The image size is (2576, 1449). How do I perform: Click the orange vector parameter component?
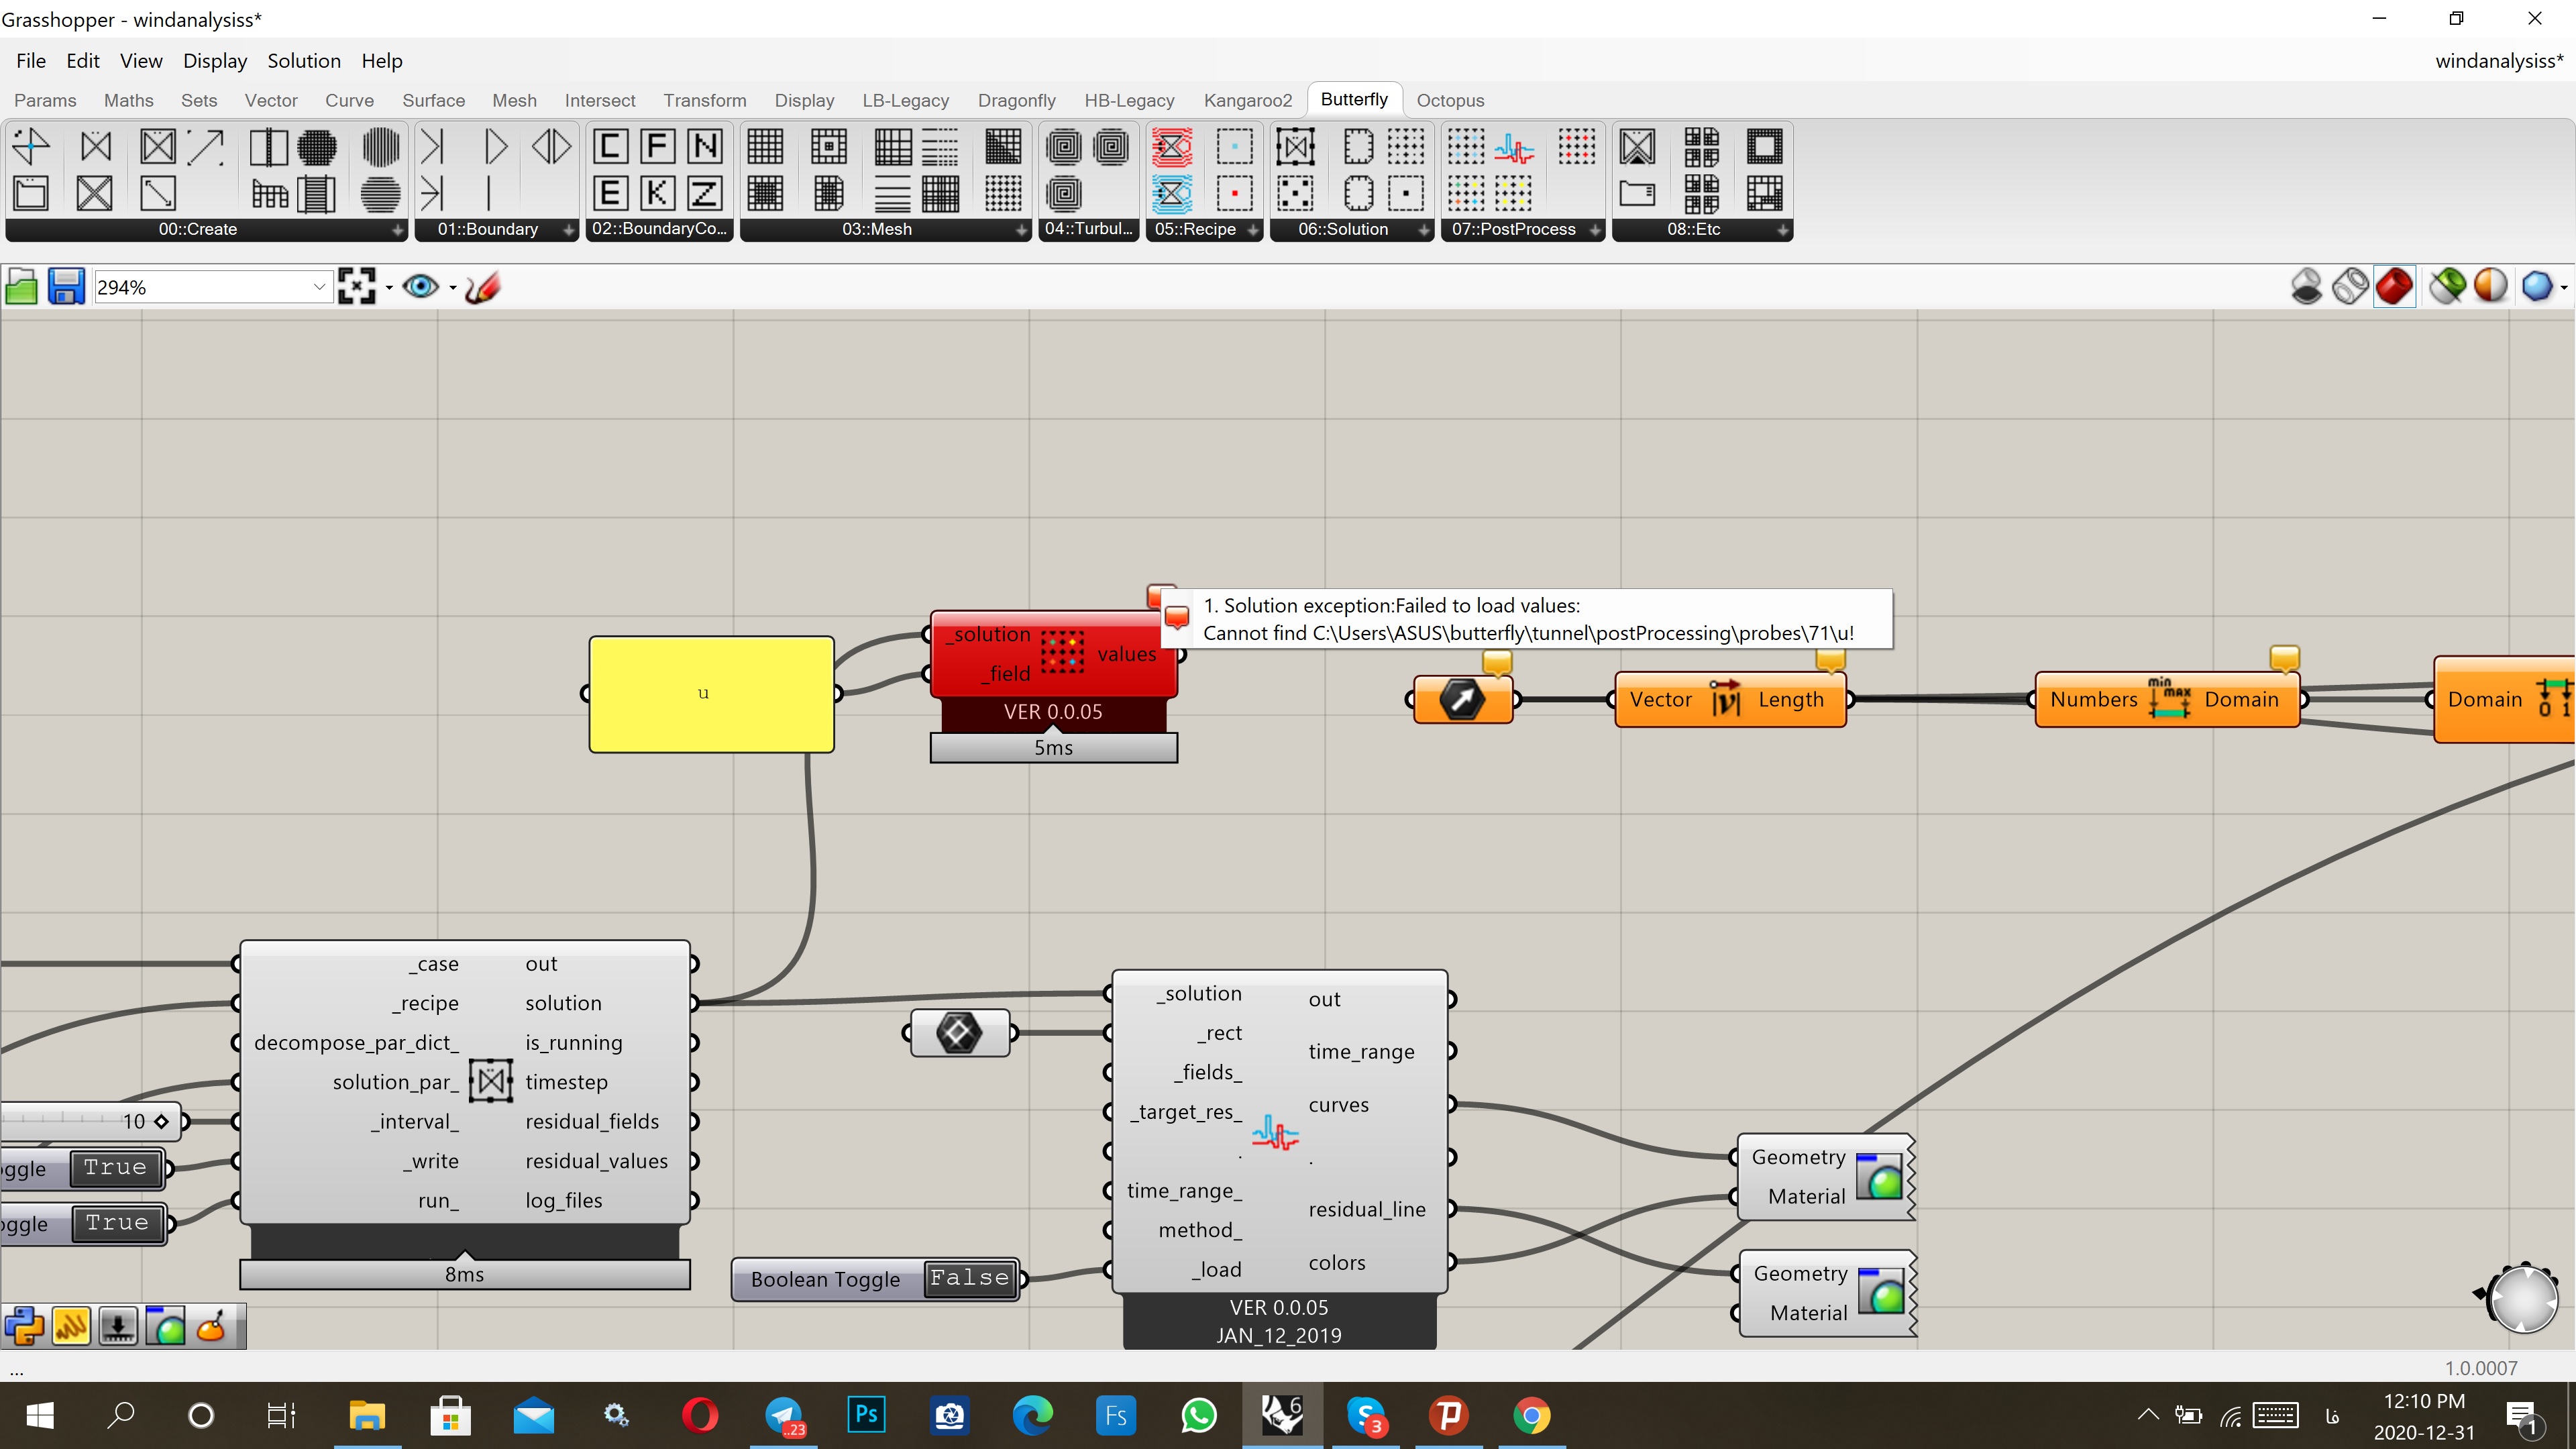1462,699
